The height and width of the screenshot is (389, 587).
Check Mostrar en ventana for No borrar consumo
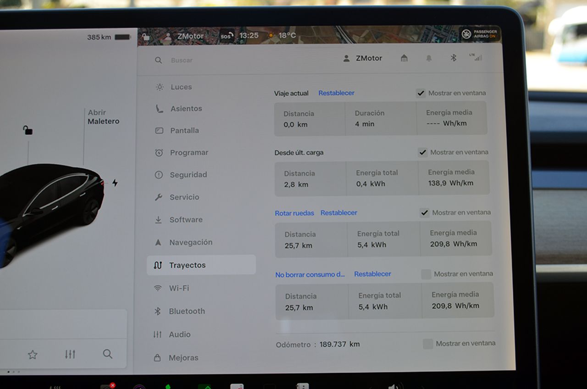(426, 274)
